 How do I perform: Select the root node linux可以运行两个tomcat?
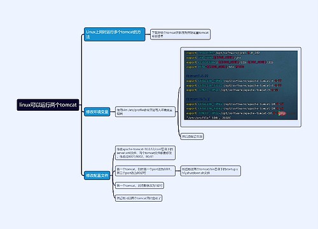point(48,105)
